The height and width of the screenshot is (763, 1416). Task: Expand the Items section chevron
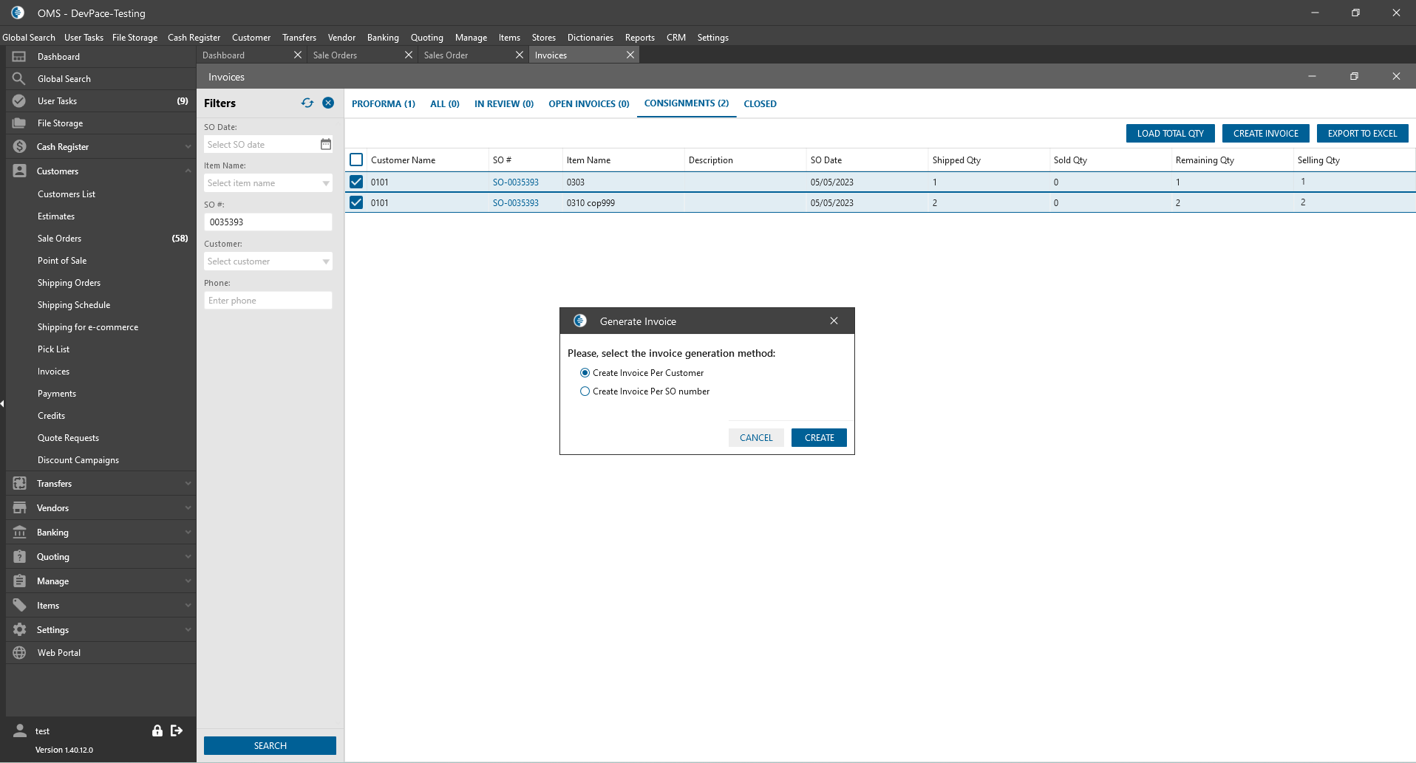[188, 606]
